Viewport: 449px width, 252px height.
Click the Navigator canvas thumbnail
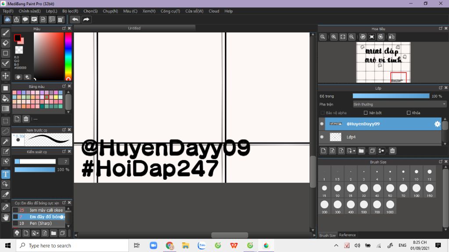pos(383,62)
